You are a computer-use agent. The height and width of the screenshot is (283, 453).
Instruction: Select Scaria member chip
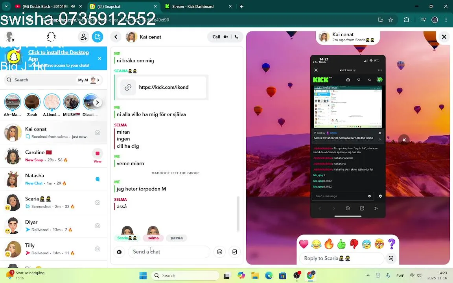[x=127, y=238]
